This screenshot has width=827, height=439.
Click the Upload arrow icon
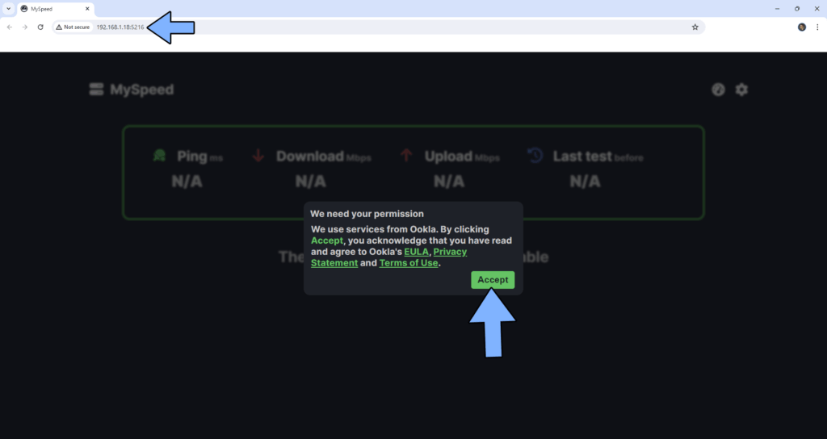[406, 156]
